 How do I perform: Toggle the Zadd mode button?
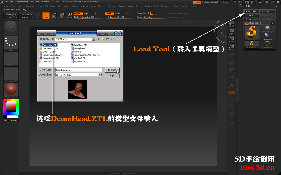coord(109,14)
